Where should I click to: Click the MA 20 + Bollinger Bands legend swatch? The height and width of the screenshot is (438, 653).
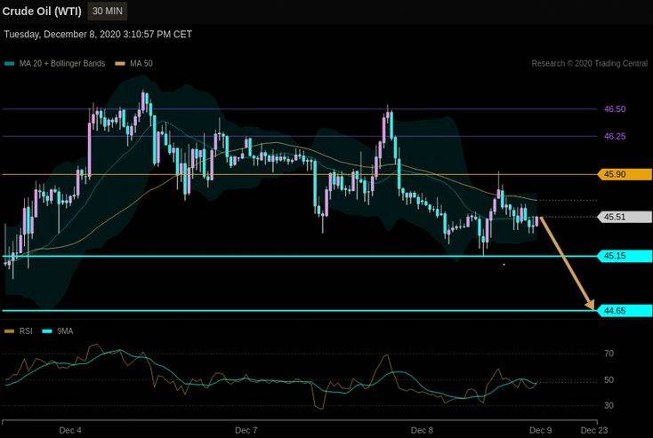point(9,64)
